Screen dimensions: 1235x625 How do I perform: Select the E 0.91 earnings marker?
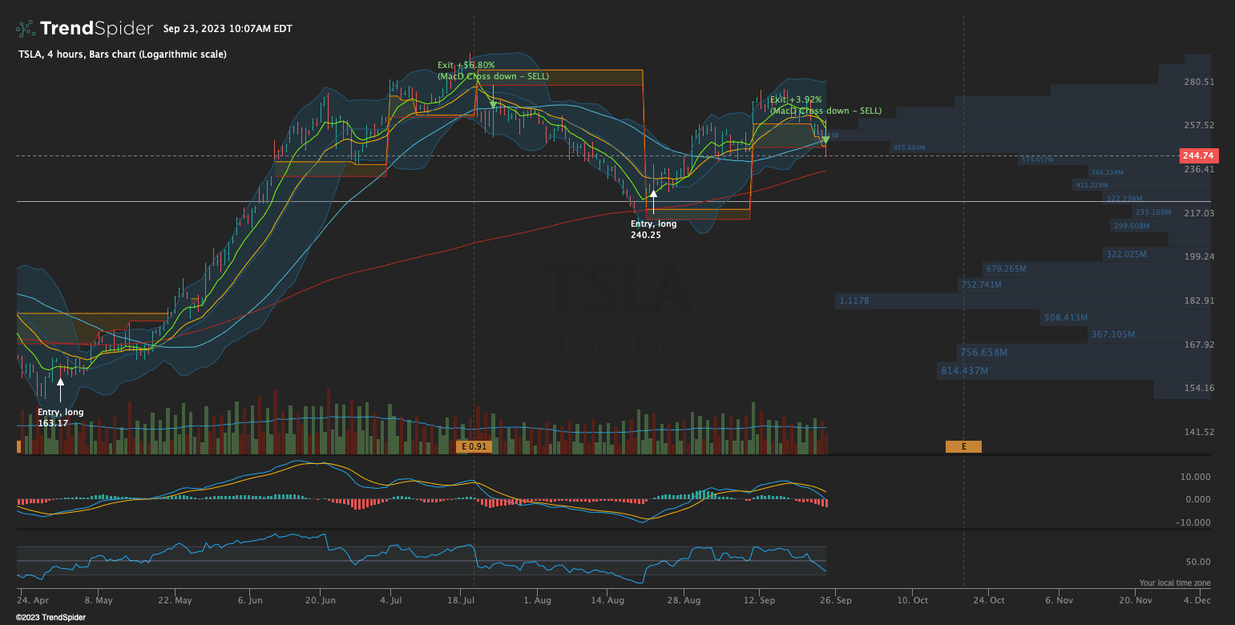474,446
